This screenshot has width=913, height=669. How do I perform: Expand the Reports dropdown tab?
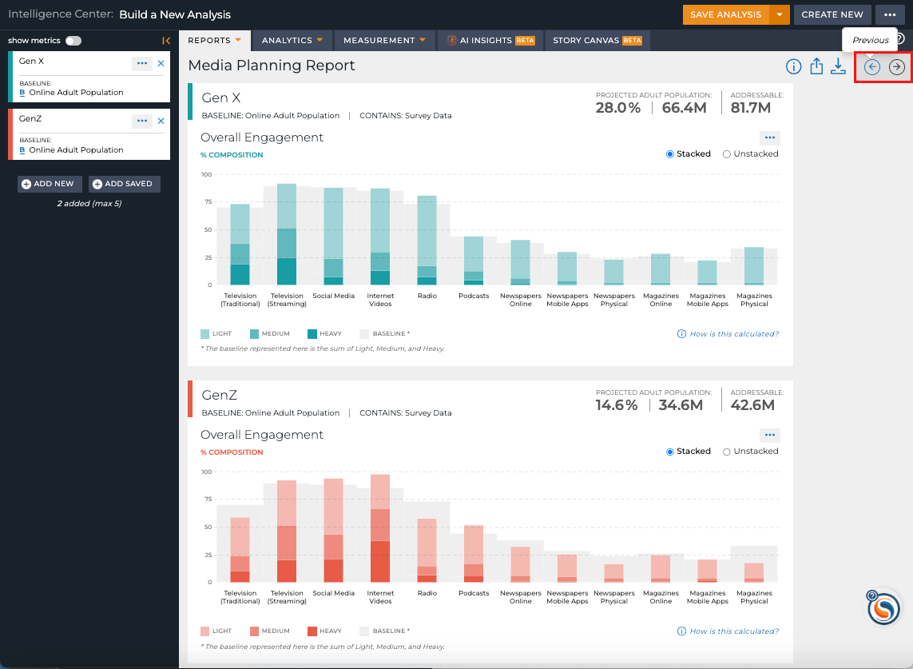[214, 40]
